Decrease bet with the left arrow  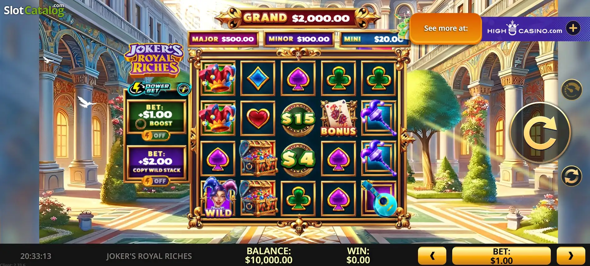click(432, 256)
